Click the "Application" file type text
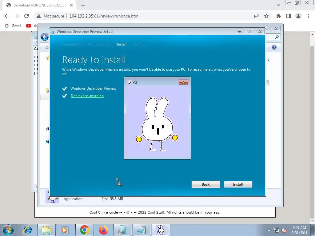Image resolution: width=315 pixels, height=236 pixels. pyautogui.click(x=73, y=199)
